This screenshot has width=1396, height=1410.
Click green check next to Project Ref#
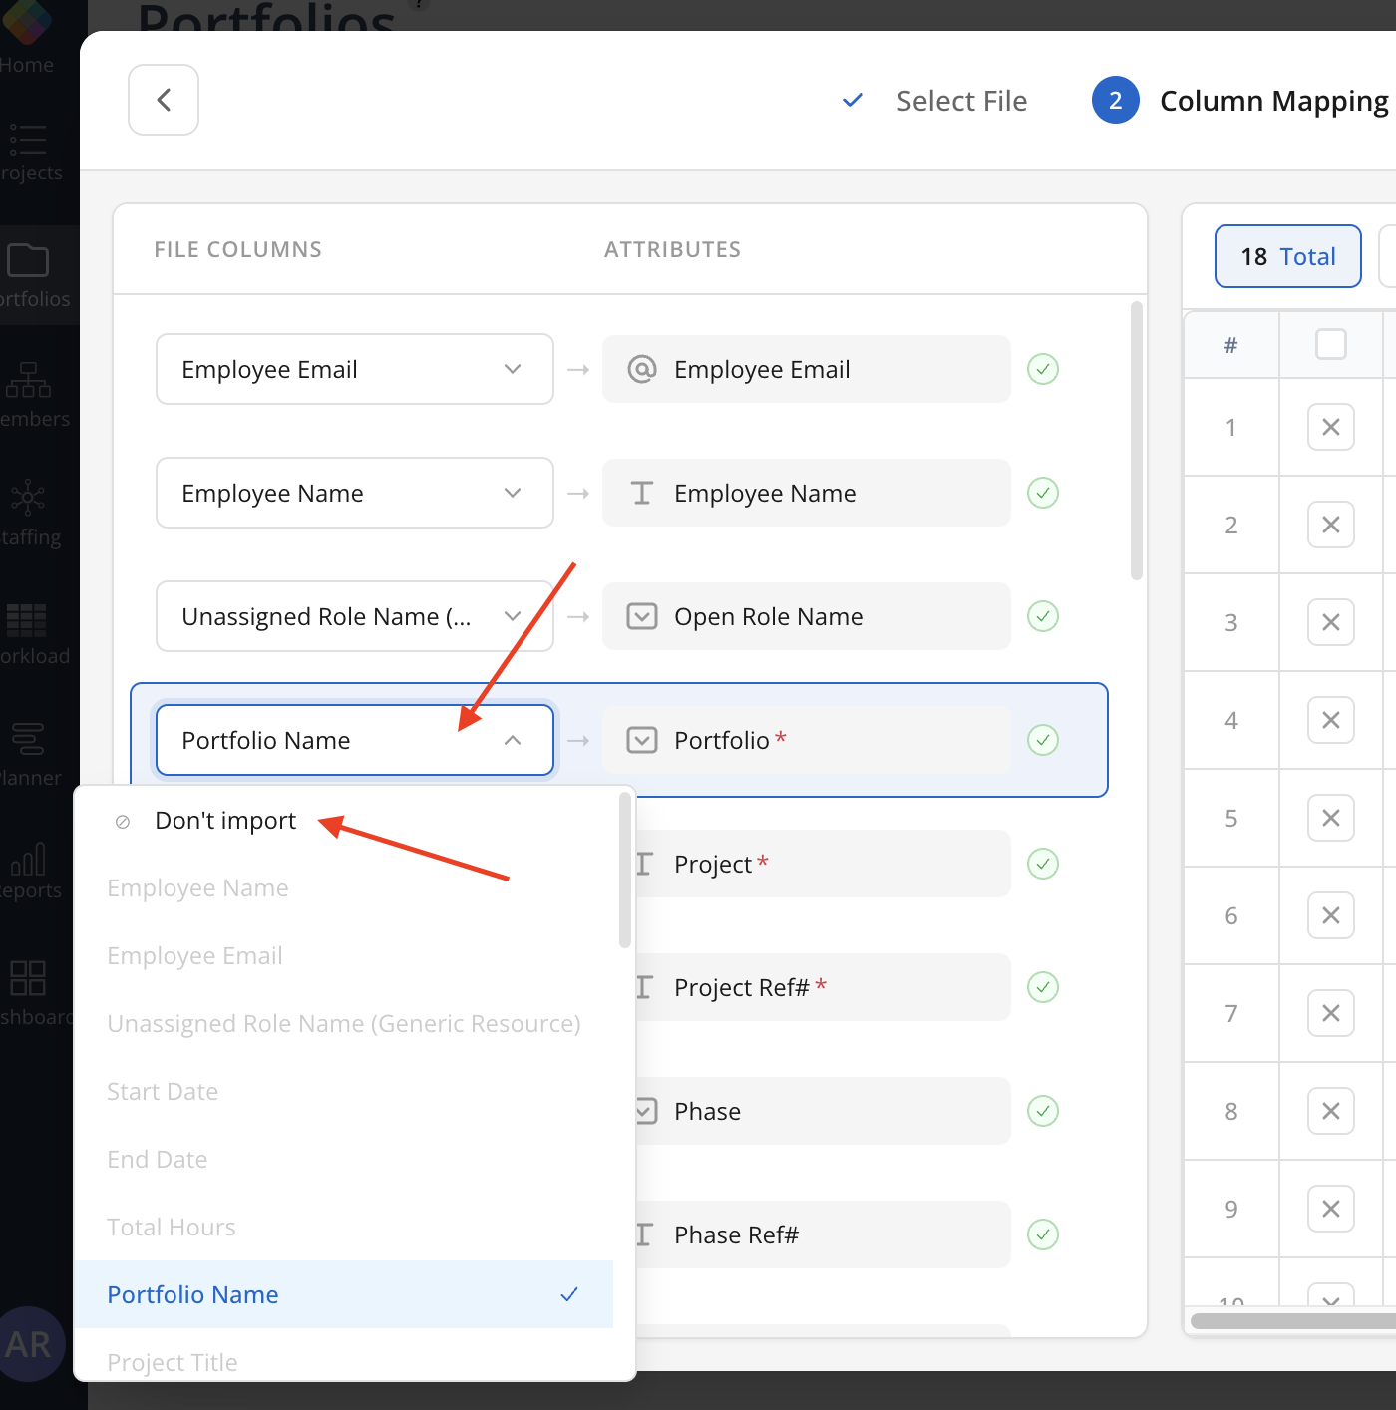1043,987
